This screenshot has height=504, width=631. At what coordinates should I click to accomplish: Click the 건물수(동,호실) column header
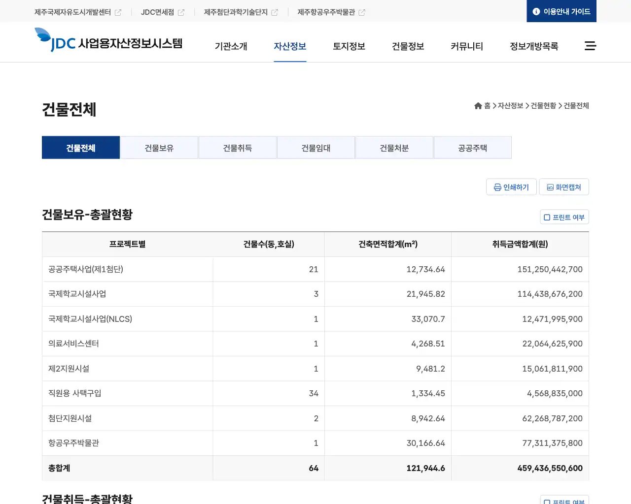pyautogui.click(x=269, y=244)
